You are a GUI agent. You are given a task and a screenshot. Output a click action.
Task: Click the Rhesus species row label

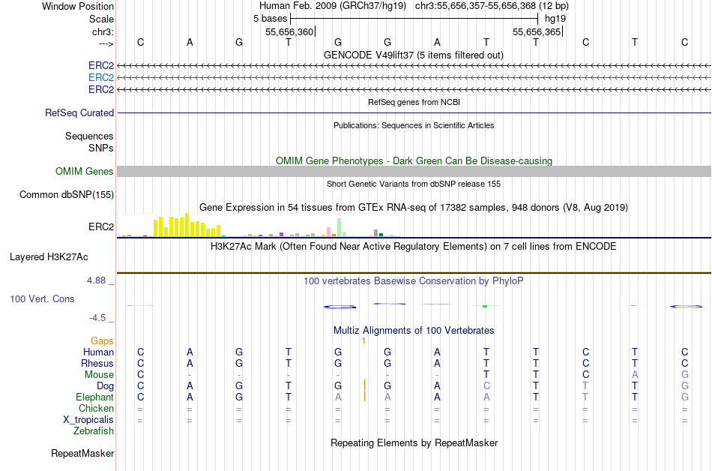point(97,363)
